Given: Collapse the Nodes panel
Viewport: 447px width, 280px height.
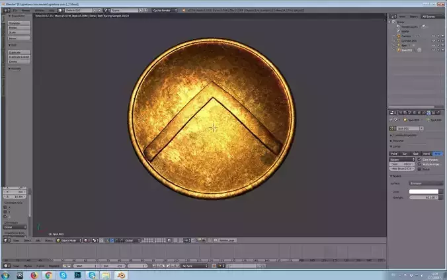Looking at the screenshot, I should click(395, 176).
